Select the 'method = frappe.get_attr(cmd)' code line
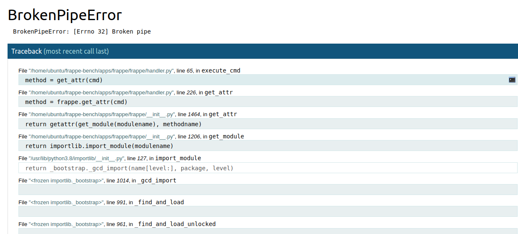Image resolution: width=518 pixels, height=234 pixels. 268,102
